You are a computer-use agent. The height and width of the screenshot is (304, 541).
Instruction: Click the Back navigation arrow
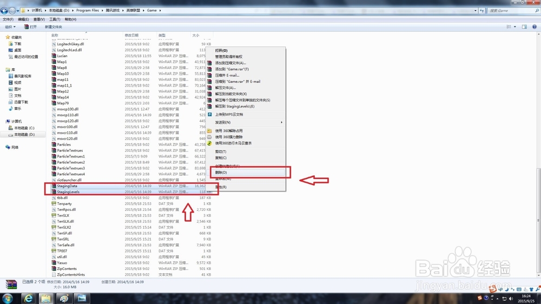pyautogui.click(x=4, y=11)
